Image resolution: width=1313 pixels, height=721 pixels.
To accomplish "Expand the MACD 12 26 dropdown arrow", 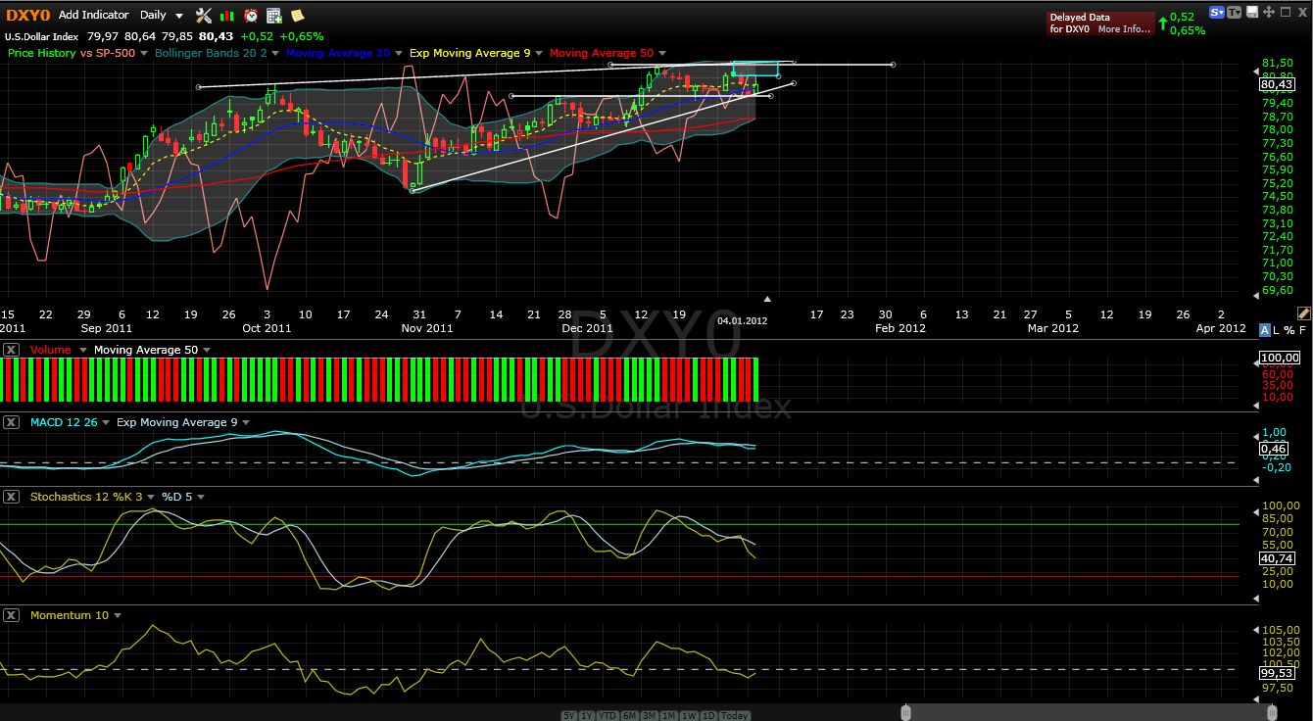I will click(105, 423).
